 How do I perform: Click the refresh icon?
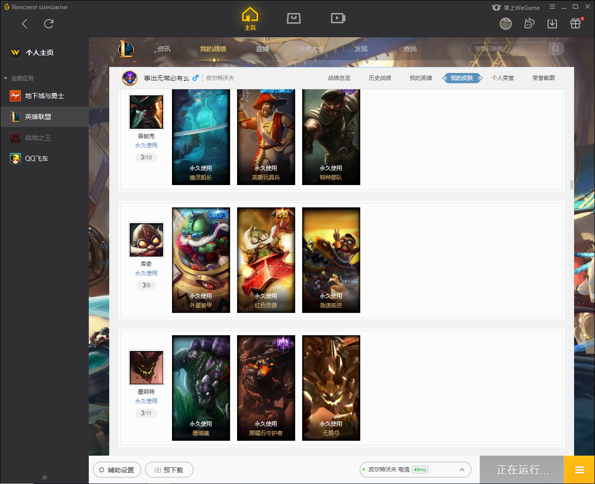tap(49, 24)
